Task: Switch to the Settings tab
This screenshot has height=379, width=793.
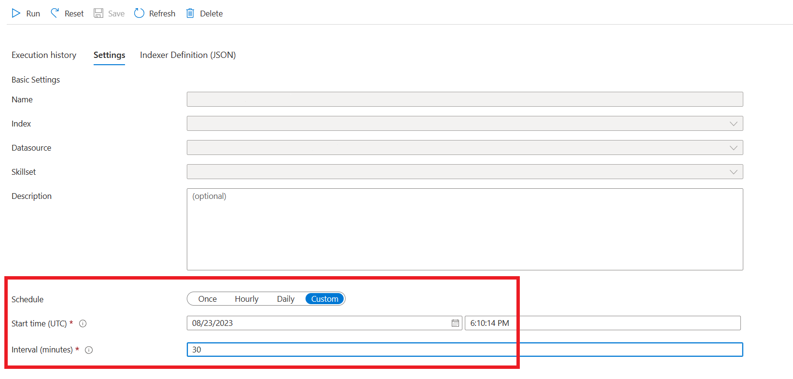Action: pos(110,55)
